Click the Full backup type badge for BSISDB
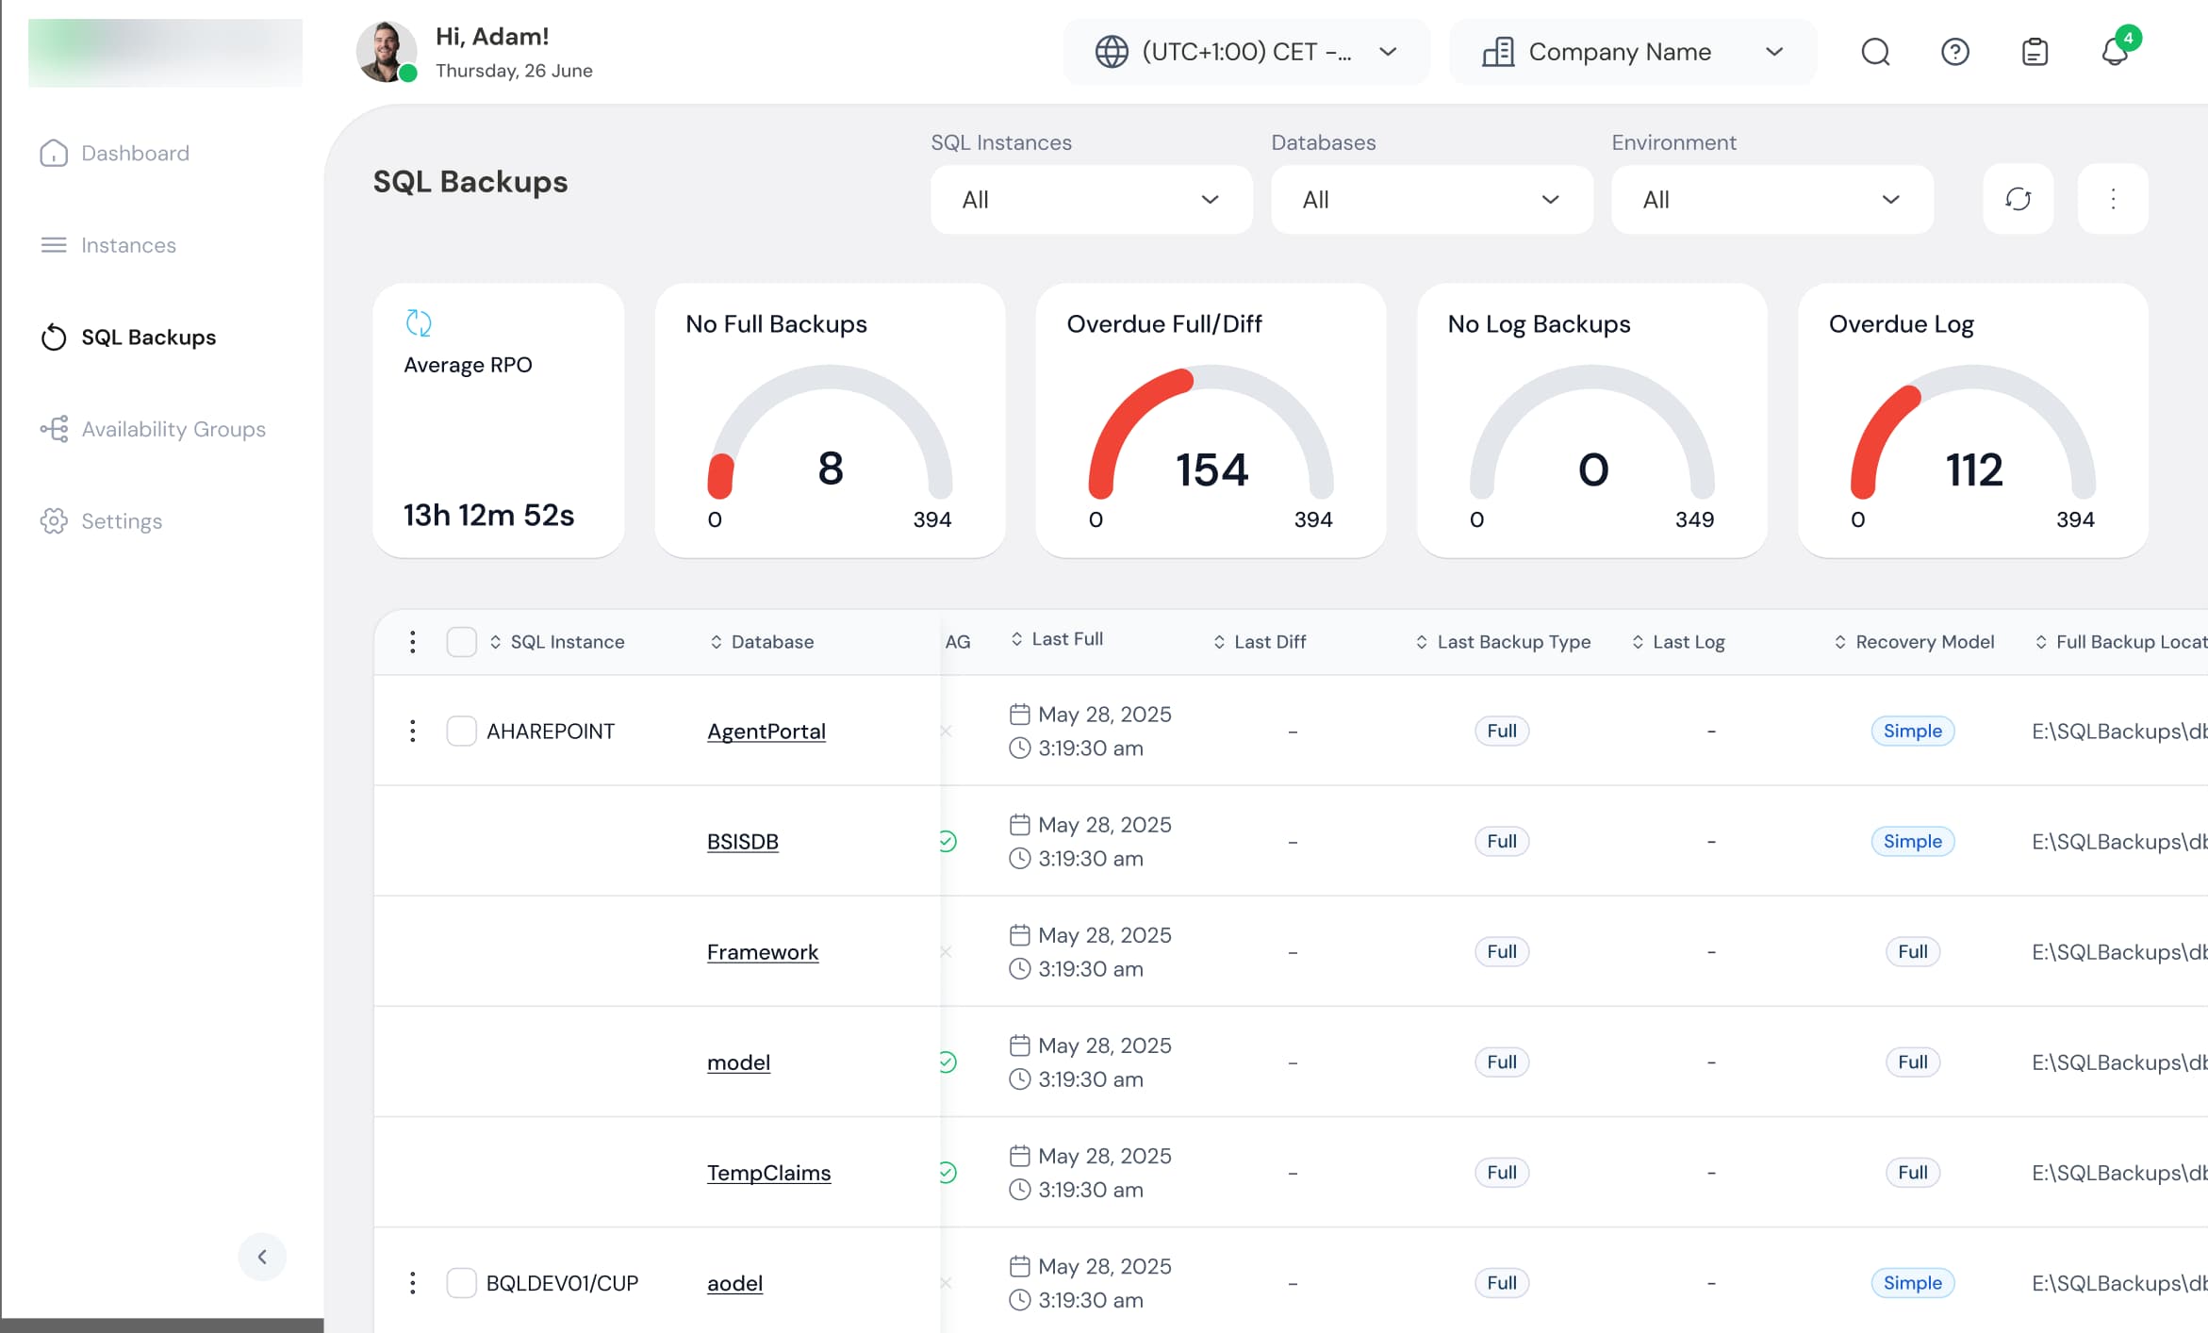Image resolution: width=2208 pixels, height=1333 pixels. pos(1502,841)
